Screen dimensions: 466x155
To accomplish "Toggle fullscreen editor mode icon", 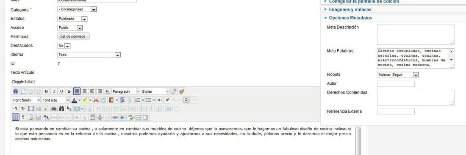I will click(x=31, y=109).
